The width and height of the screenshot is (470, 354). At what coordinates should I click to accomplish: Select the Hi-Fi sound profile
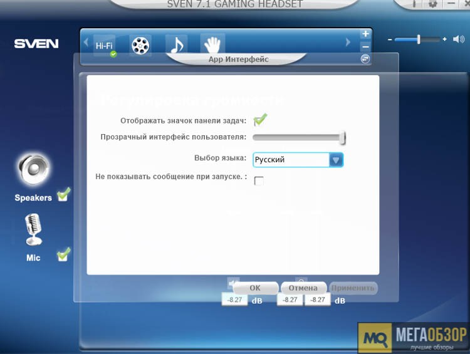[104, 46]
